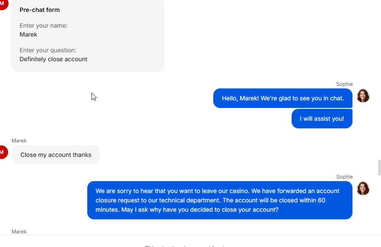Click the 'I will assist you!' message bubble

(x=322, y=119)
